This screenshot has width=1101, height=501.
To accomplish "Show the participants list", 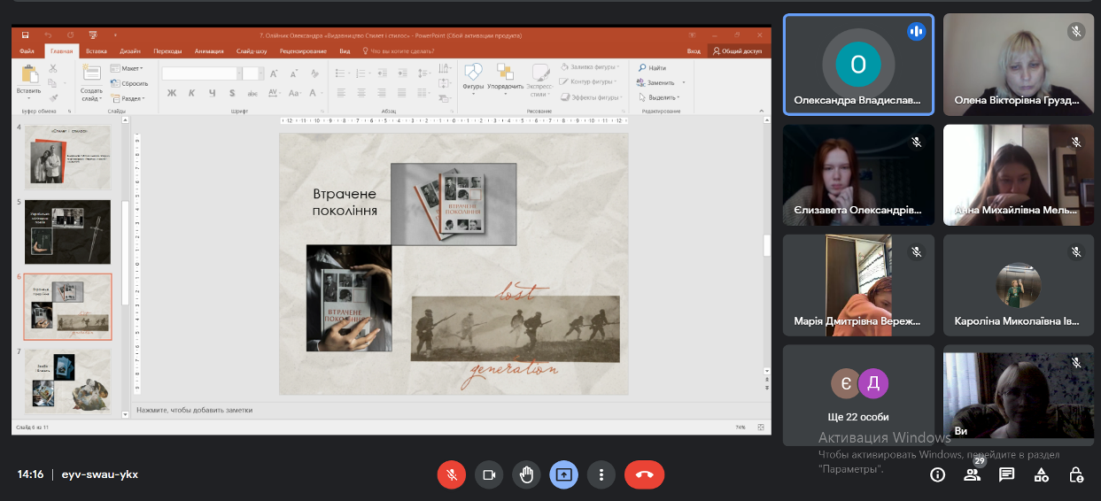I will click(972, 474).
